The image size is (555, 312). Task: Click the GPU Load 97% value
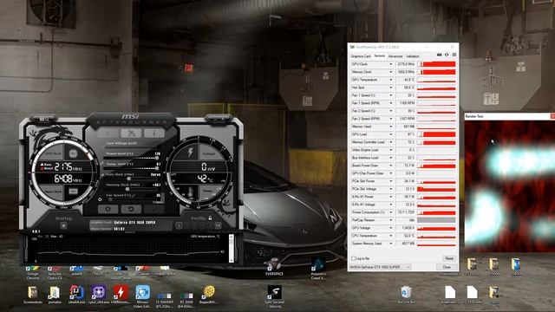pyautogui.click(x=405, y=134)
